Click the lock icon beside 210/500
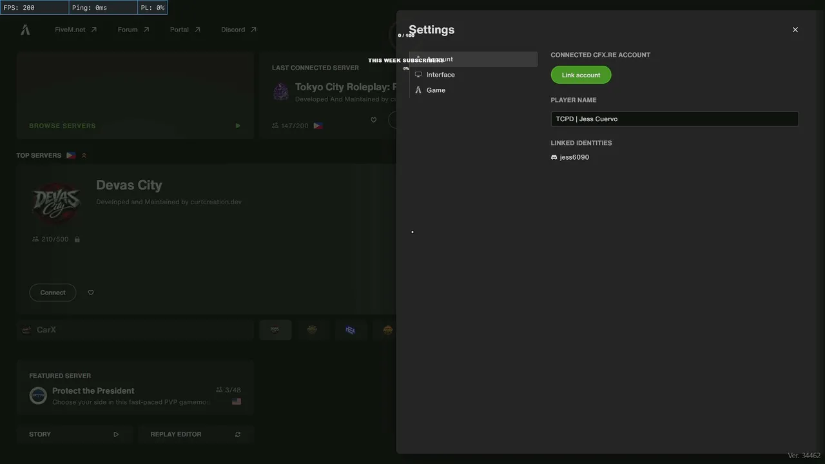 pos(77,240)
